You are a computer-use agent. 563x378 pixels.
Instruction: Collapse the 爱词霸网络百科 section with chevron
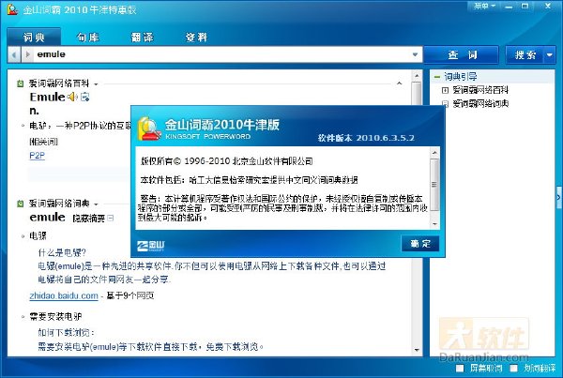coord(400,83)
